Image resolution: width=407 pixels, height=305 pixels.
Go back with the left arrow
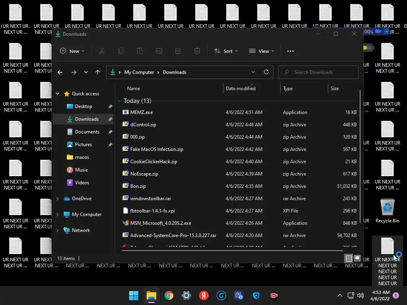point(60,72)
